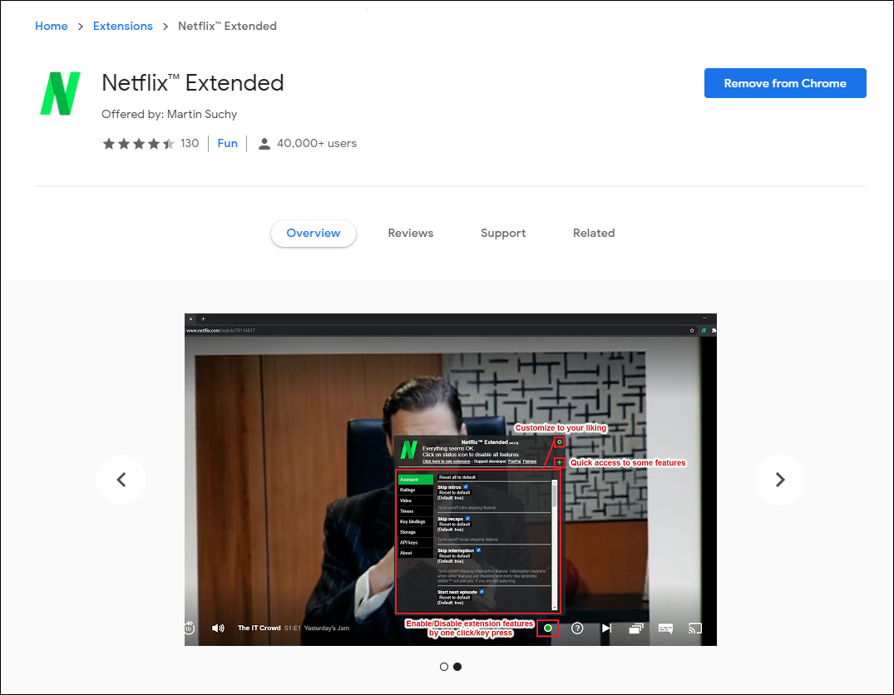This screenshot has width=894, height=695.
Task: Click the bookmark star in screenshot address bar
Action: (x=692, y=330)
